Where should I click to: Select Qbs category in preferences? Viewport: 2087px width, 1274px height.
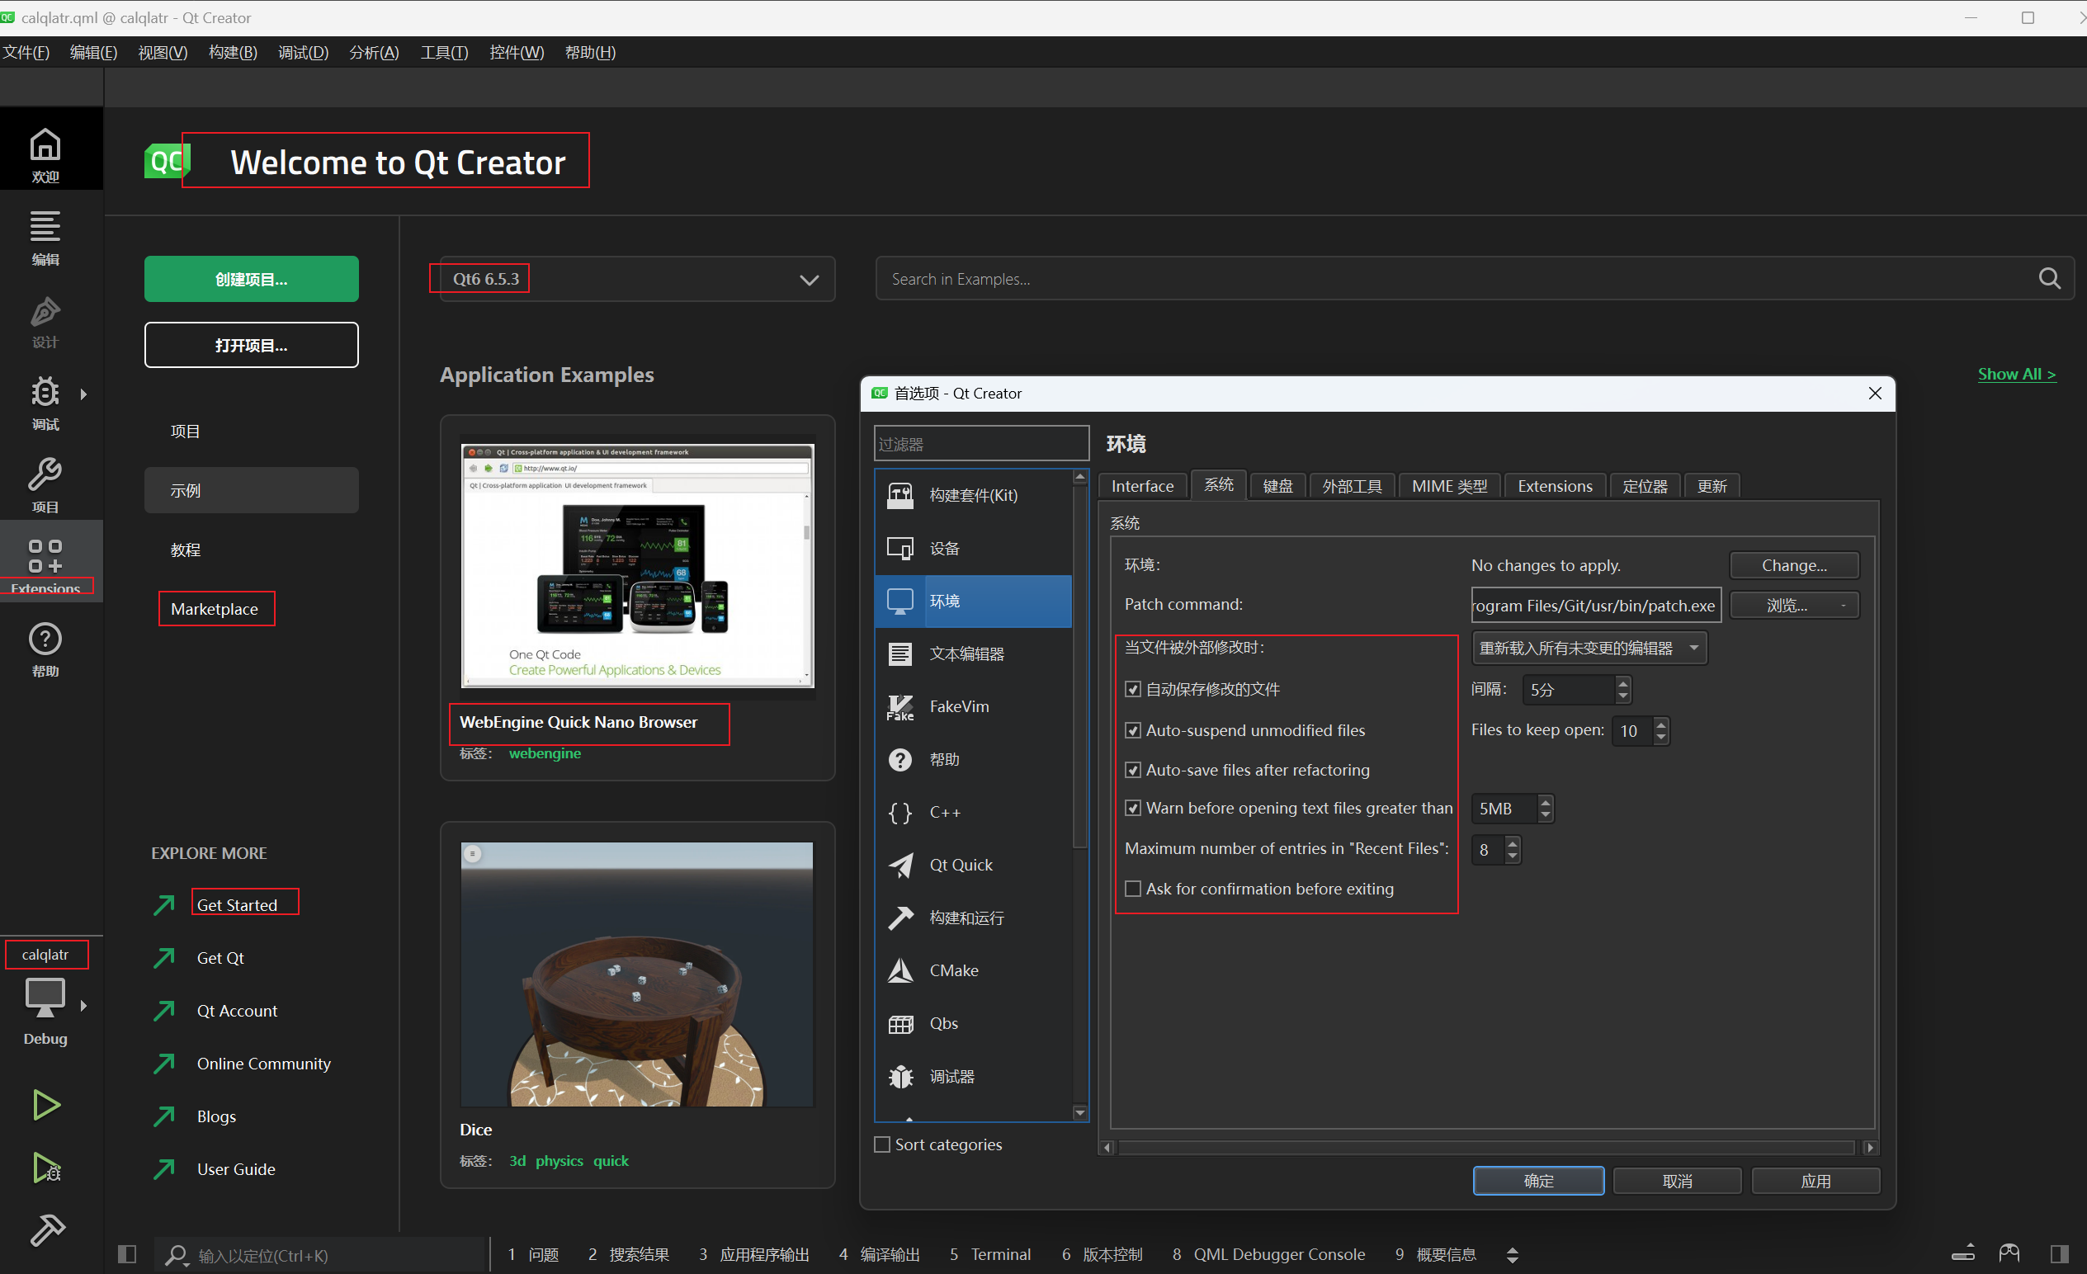(973, 1023)
